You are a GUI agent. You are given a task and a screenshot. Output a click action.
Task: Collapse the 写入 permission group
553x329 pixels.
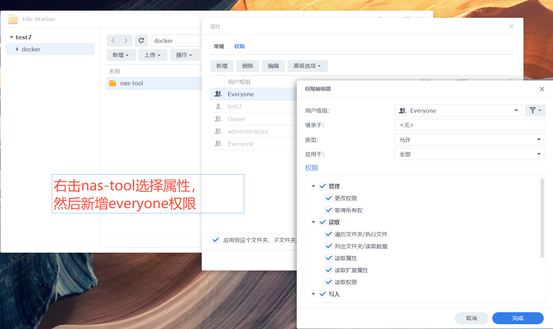coord(313,294)
